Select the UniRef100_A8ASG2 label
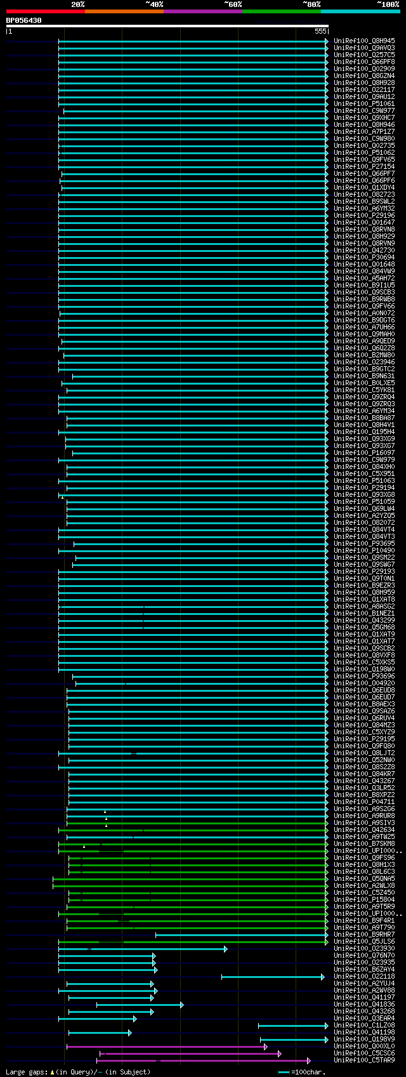 pyautogui.click(x=364, y=607)
